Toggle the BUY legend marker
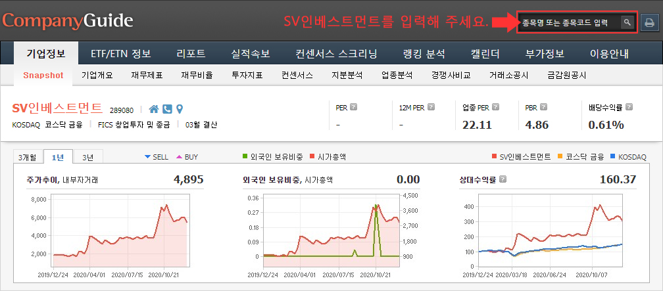Image resolution: width=663 pixels, height=291 pixels. 187,157
